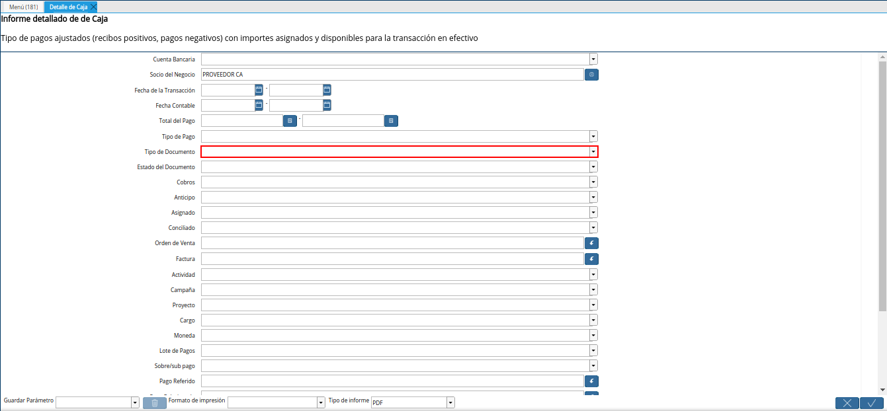Expand Cargo dropdown

(x=593, y=320)
